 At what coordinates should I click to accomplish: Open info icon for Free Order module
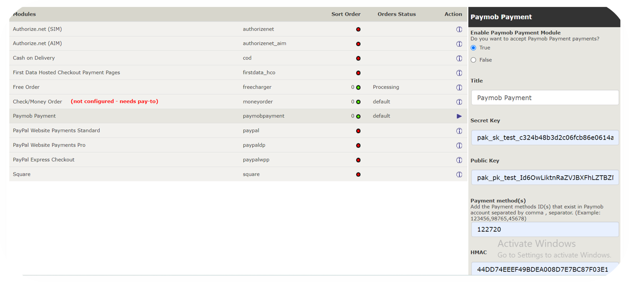coord(459,87)
